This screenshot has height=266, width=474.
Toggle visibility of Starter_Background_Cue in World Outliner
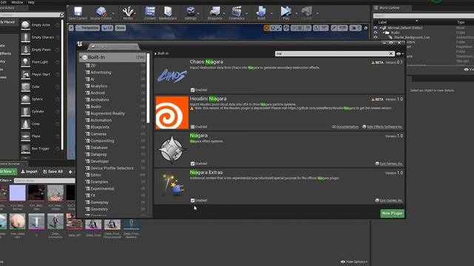(375, 38)
